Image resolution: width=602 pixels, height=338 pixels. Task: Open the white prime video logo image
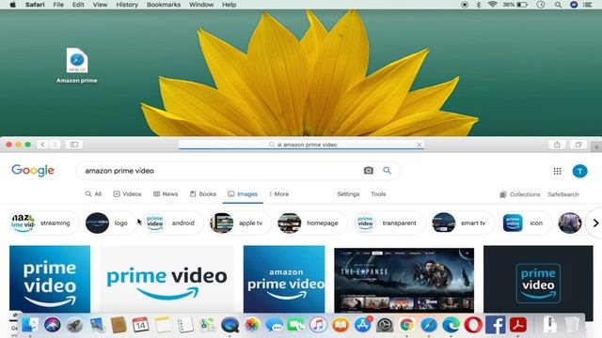[x=167, y=279]
